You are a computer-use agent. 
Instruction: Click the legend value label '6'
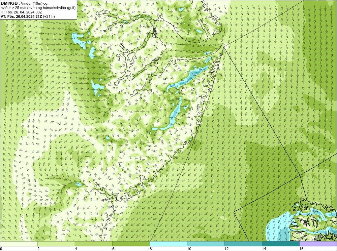(113, 249)
